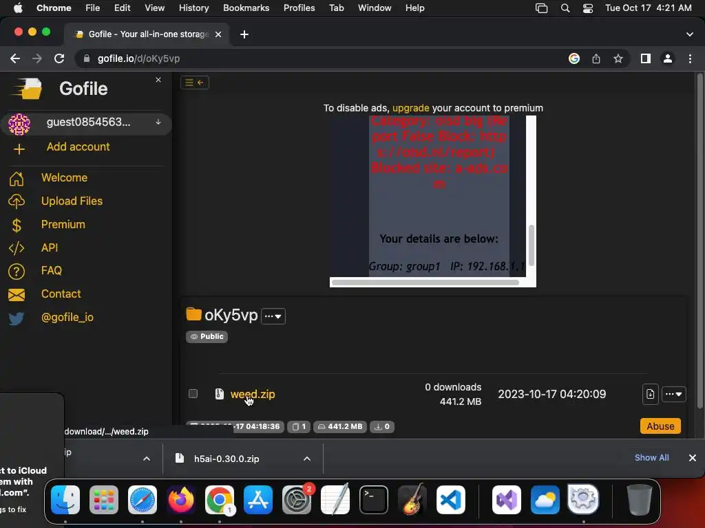Open the oKy5vp folder options dropdown
This screenshot has height=528, width=705.
(273, 316)
